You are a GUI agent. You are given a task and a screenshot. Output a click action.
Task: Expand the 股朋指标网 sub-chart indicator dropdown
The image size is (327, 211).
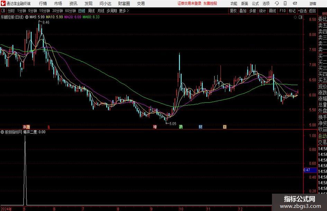click(x=2, y=132)
